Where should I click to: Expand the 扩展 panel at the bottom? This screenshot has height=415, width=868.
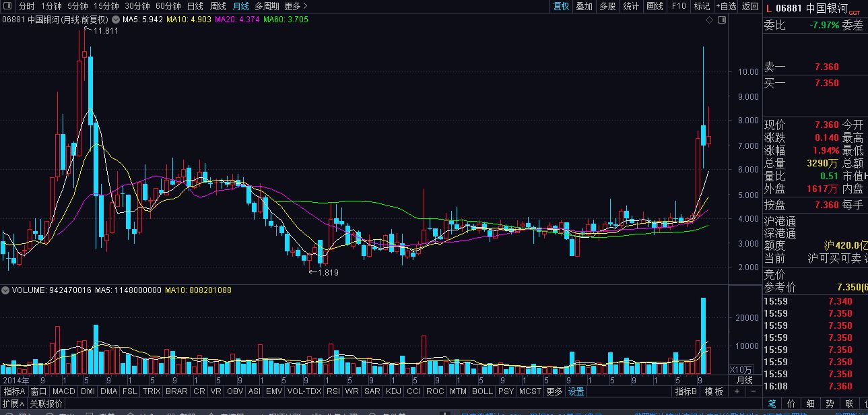point(13,403)
